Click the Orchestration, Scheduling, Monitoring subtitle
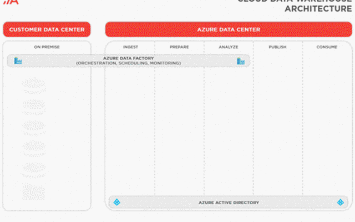355x222 pixels. (x=128, y=63)
